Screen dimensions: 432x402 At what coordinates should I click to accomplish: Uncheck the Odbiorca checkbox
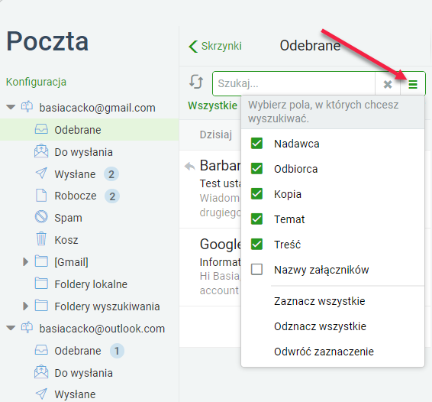[x=256, y=169]
